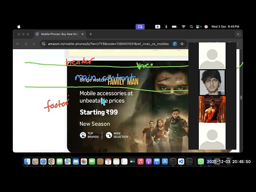
Task: Open Safari from the dock
Action: coord(44,162)
